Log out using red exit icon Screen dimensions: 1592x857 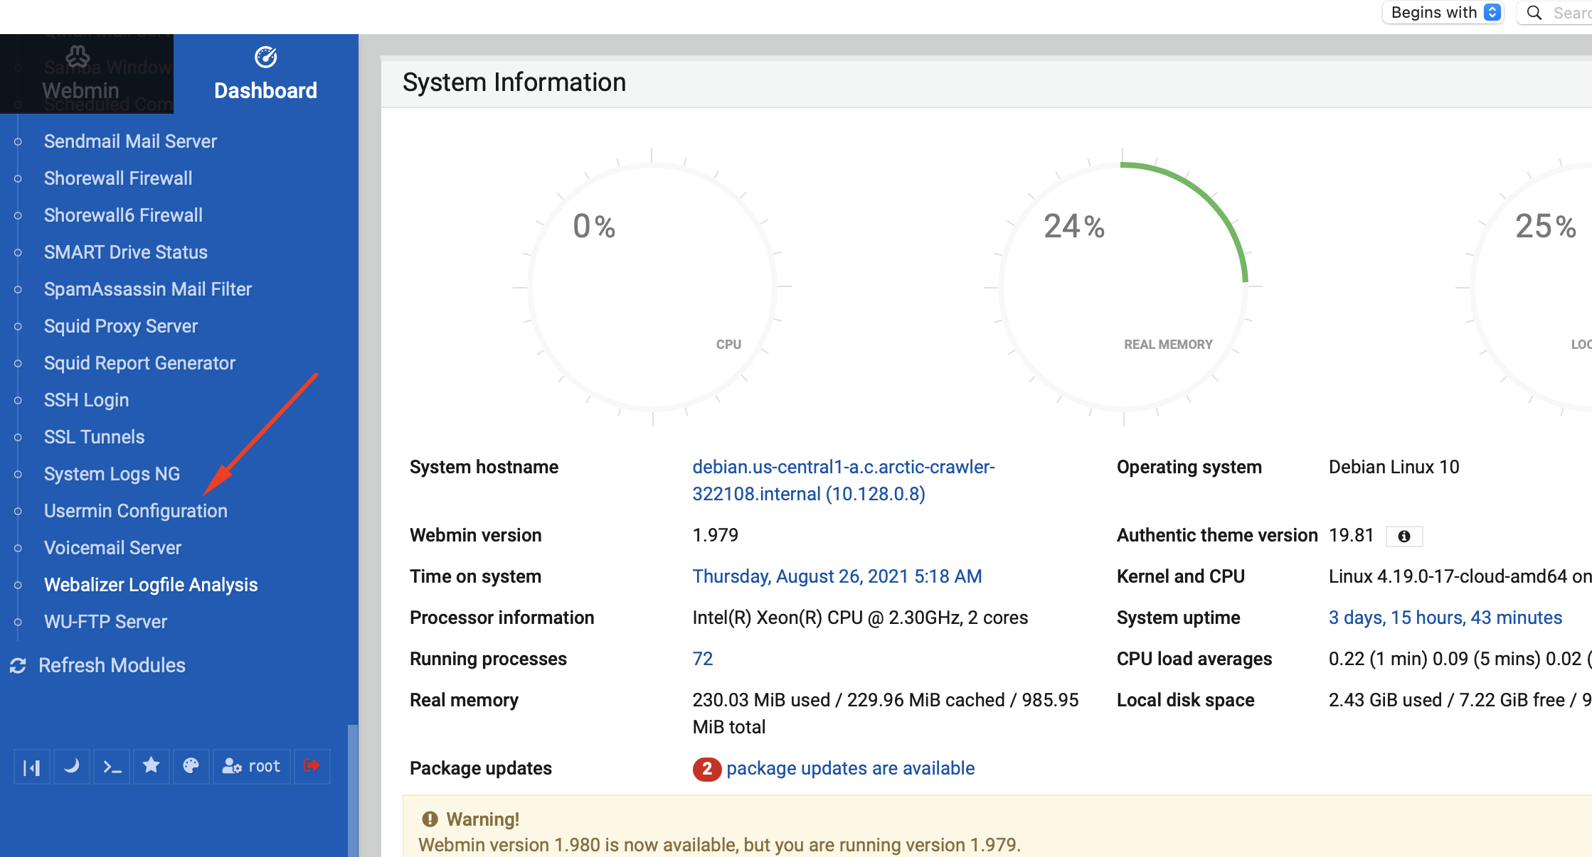(312, 766)
